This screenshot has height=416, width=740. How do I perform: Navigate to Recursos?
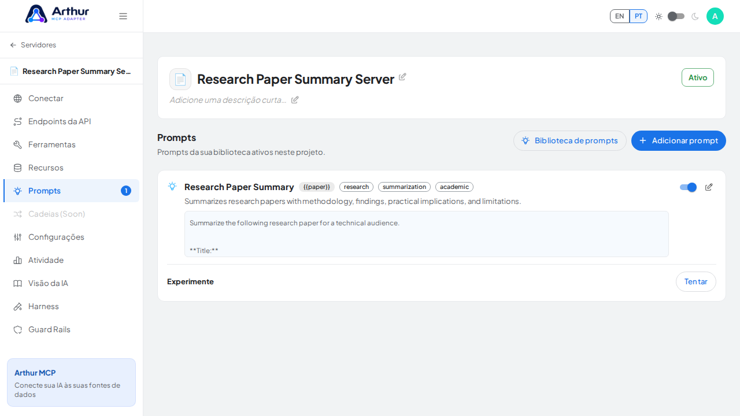pos(72,168)
